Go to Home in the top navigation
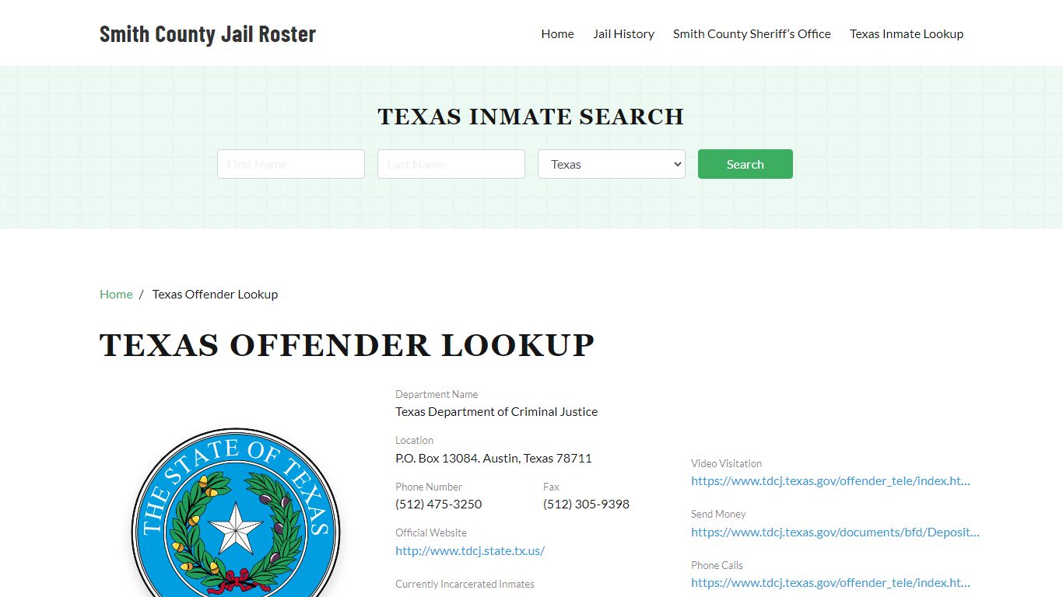 pyautogui.click(x=557, y=34)
